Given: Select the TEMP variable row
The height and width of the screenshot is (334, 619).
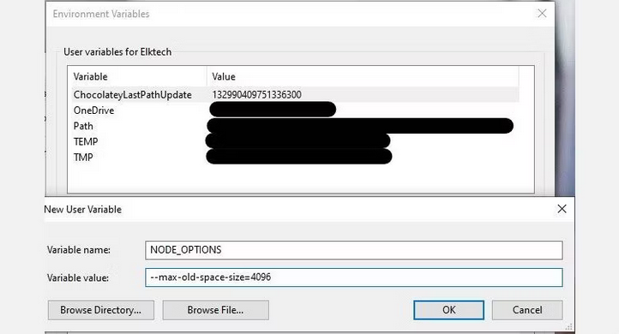Looking at the screenshot, I should point(293,141).
